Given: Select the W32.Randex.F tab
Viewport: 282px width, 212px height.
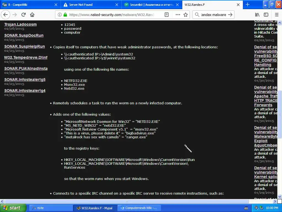Looking at the screenshot, I should [212, 5].
